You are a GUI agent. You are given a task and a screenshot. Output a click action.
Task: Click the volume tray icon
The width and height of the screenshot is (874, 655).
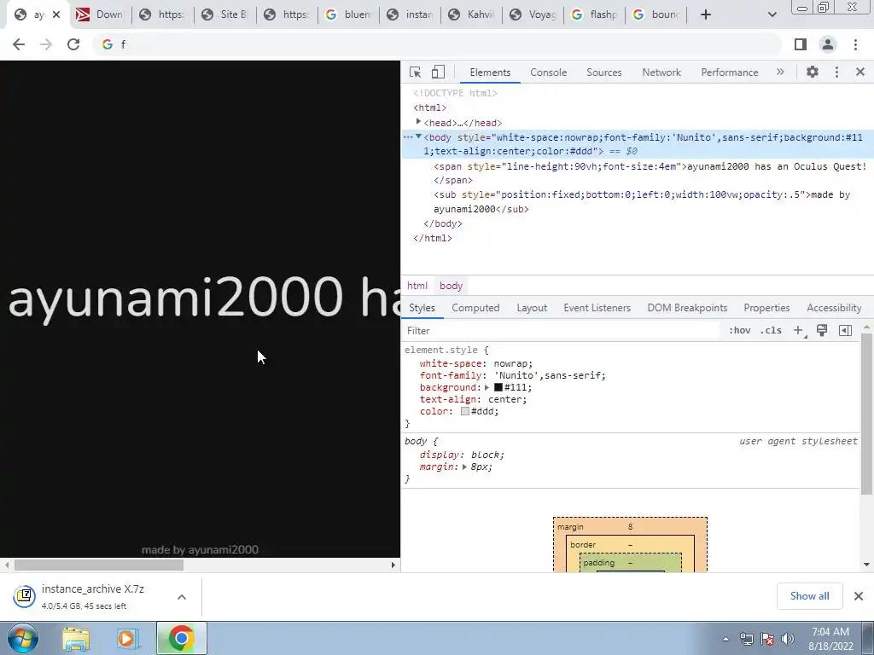point(788,639)
